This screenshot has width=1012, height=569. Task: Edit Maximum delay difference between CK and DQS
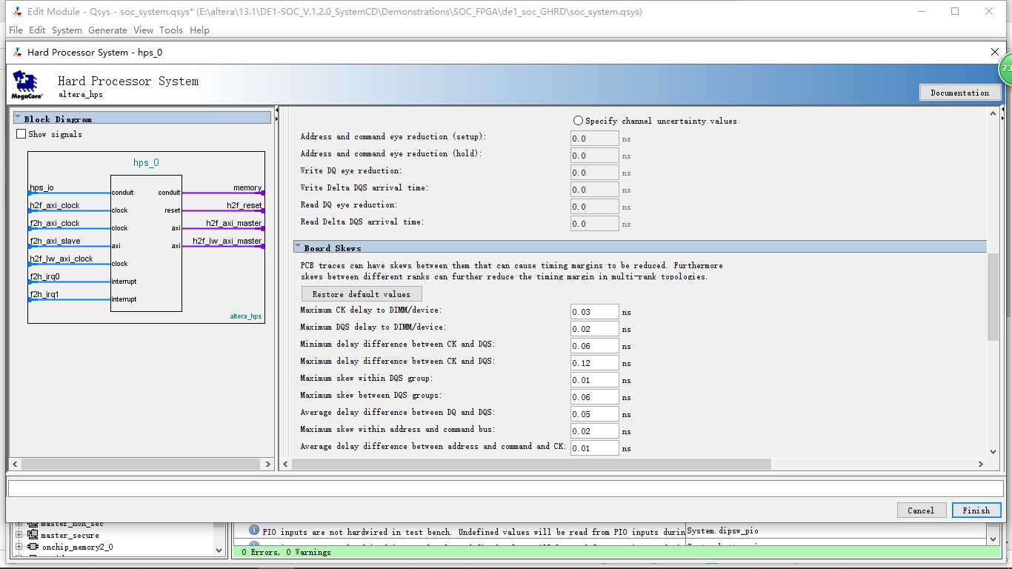click(x=594, y=363)
